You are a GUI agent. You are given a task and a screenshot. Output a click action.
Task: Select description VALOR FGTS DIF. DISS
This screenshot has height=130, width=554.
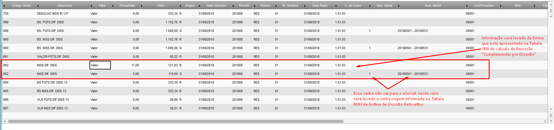point(53,57)
